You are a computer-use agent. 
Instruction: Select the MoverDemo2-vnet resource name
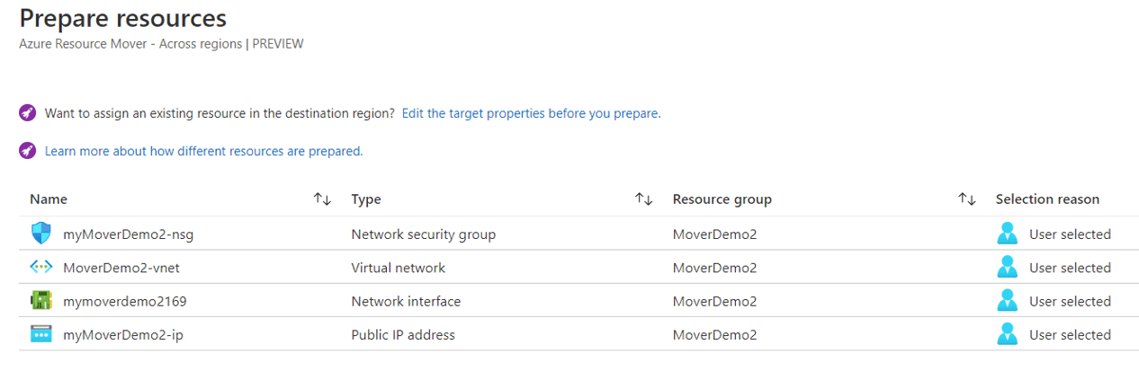coord(122,267)
